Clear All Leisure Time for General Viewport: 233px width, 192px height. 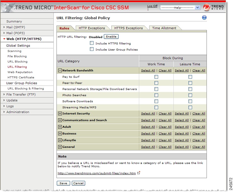[x=199, y=147]
